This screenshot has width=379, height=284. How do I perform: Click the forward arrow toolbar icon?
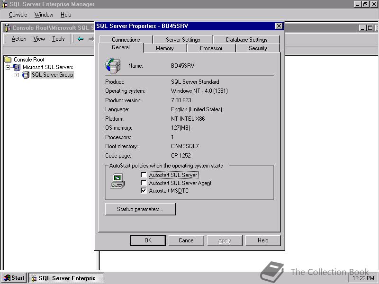click(x=91, y=39)
